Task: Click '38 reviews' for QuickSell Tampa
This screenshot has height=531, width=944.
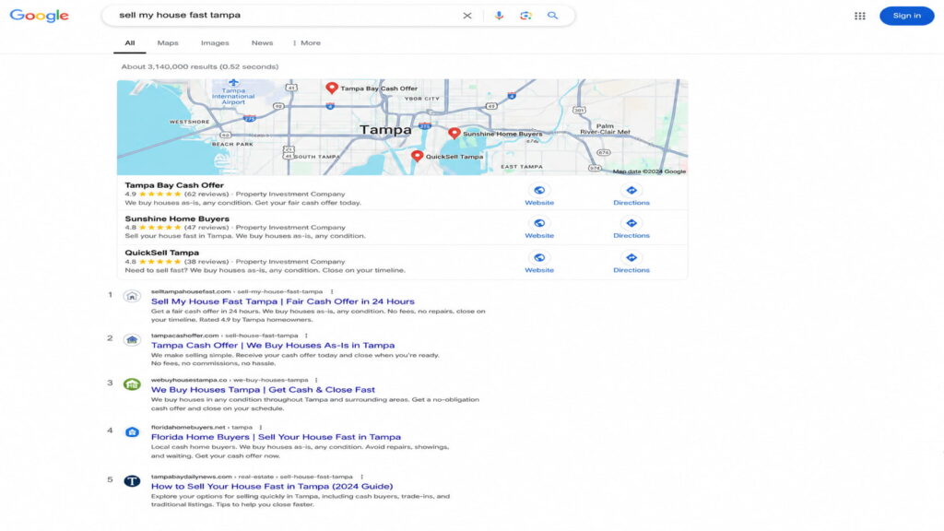Action: coord(206,262)
